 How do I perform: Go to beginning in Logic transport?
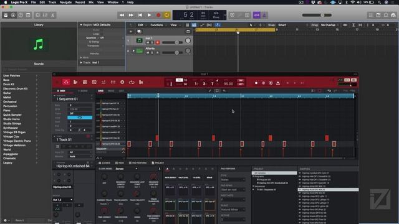pos(140,15)
